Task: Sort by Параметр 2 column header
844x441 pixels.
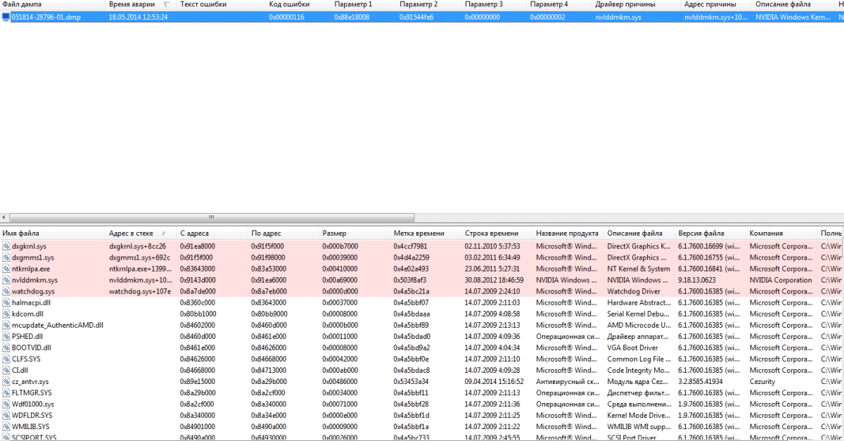Action: tap(429, 4)
